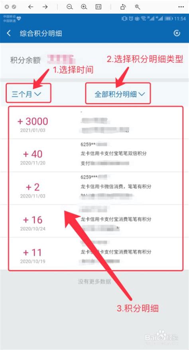Zoom out using the minus magnifier icon
Screen dimensions: 189x350
click(70, 7)
